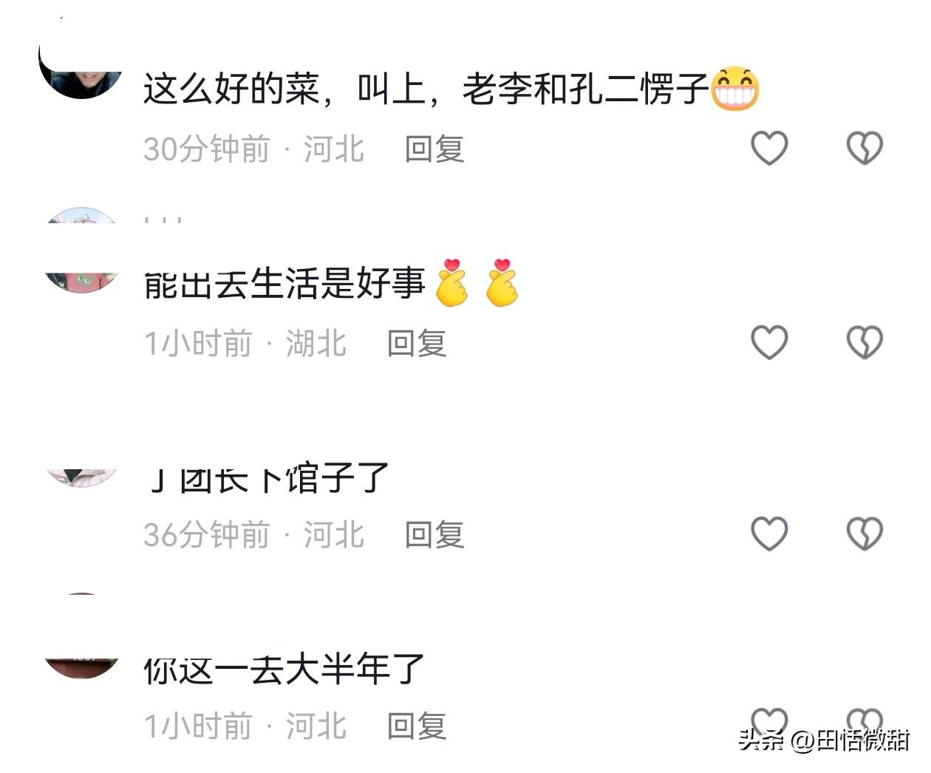
Task: Dislike the 36分钟前 河北 comment
Action: (864, 534)
